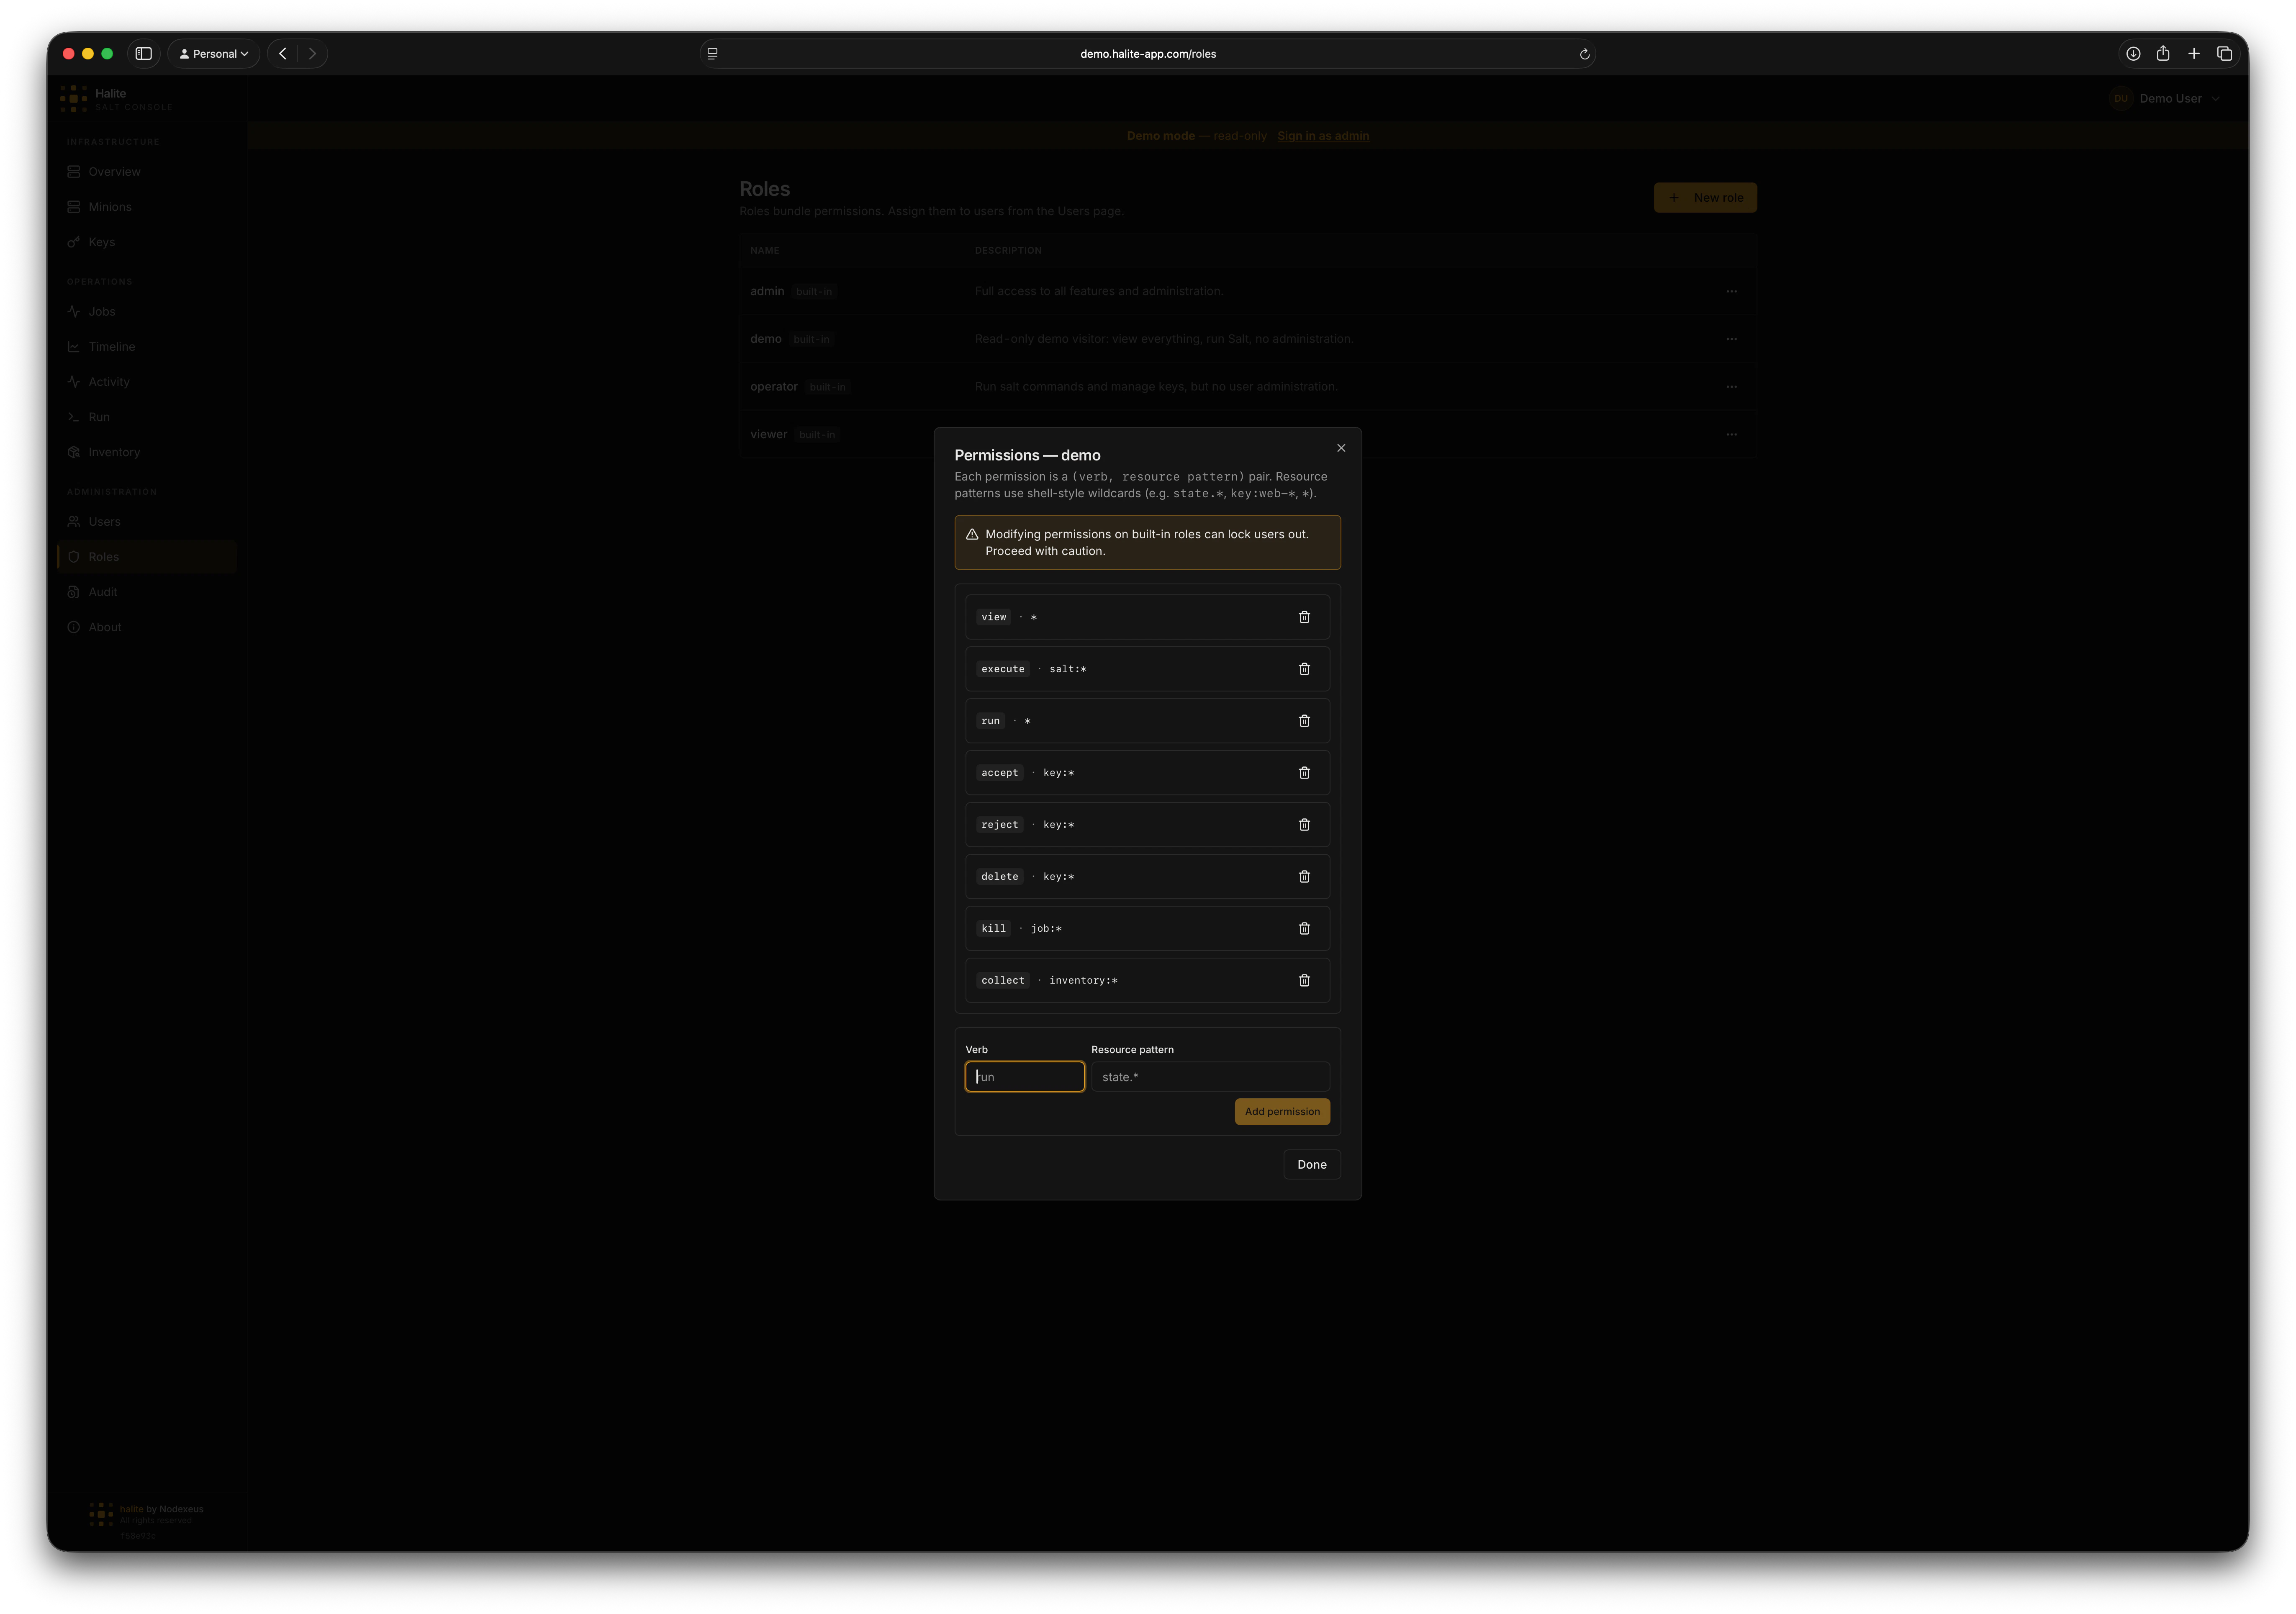The image size is (2296, 1614).
Task: Delete the execute salt:* permission
Action: [x=1304, y=669]
